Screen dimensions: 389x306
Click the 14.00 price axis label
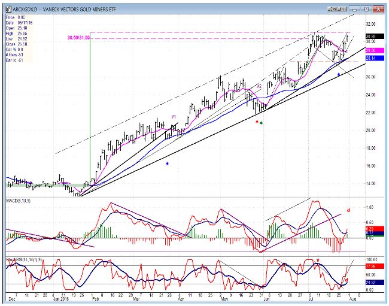point(371,183)
